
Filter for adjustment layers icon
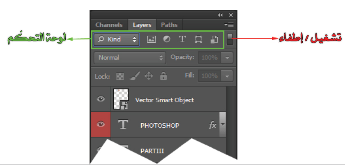pos(167,39)
